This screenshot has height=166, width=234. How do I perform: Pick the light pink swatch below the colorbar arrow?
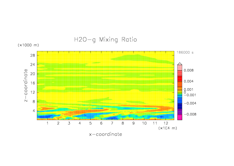coord(180,68)
